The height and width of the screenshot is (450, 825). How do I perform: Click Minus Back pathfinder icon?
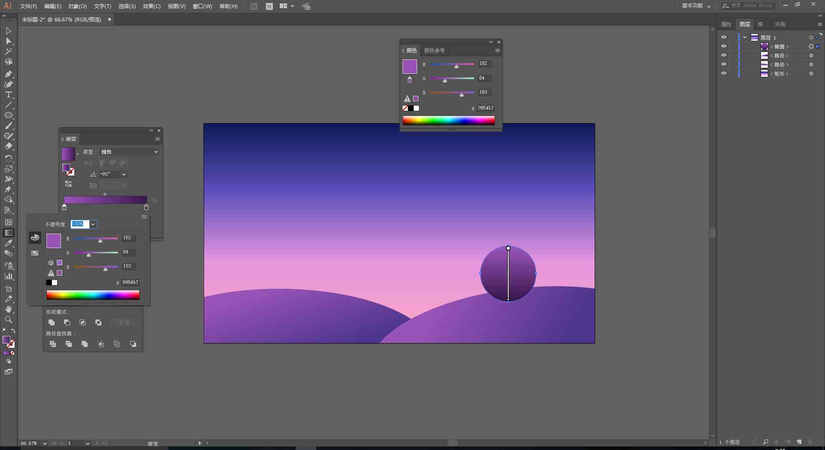click(133, 344)
